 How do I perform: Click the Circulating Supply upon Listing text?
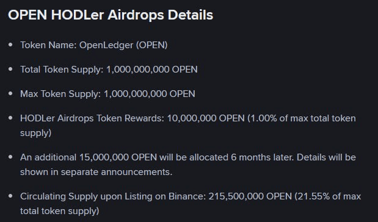pyautogui.click(x=113, y=196)
